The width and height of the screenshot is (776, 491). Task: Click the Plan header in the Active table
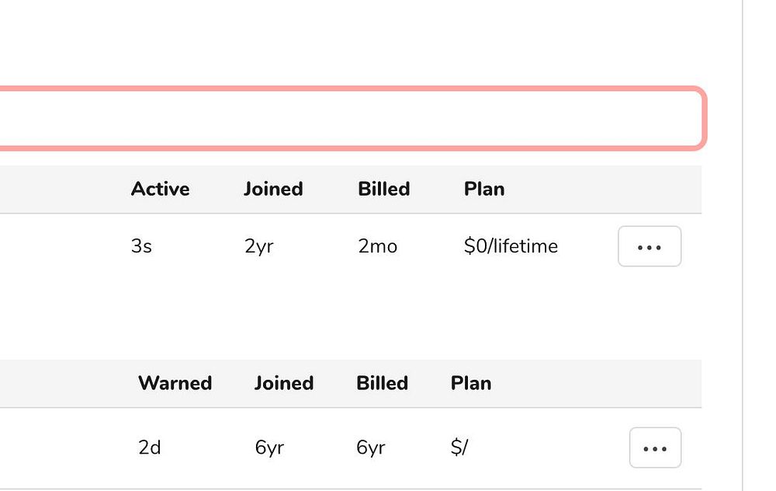point(484,189)
